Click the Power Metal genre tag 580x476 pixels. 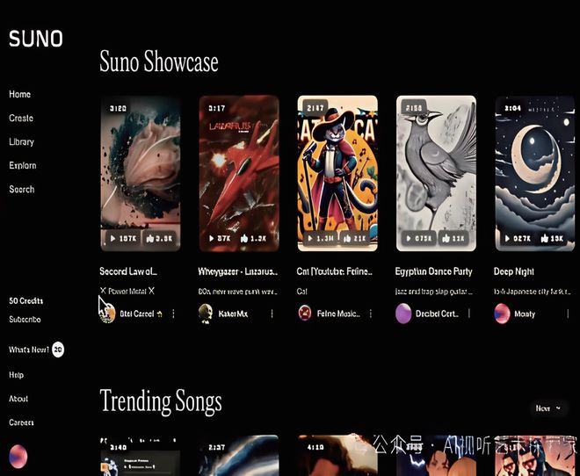127,292
